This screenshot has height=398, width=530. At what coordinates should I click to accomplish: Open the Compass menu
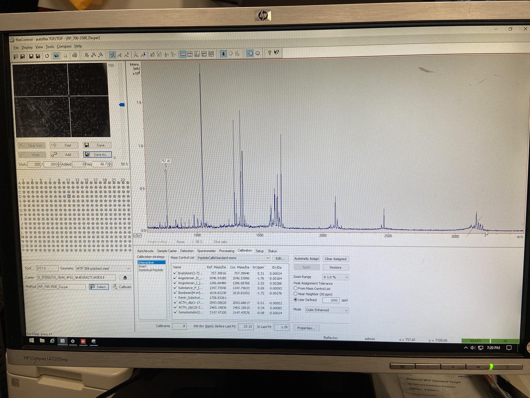tap(64, 46)
